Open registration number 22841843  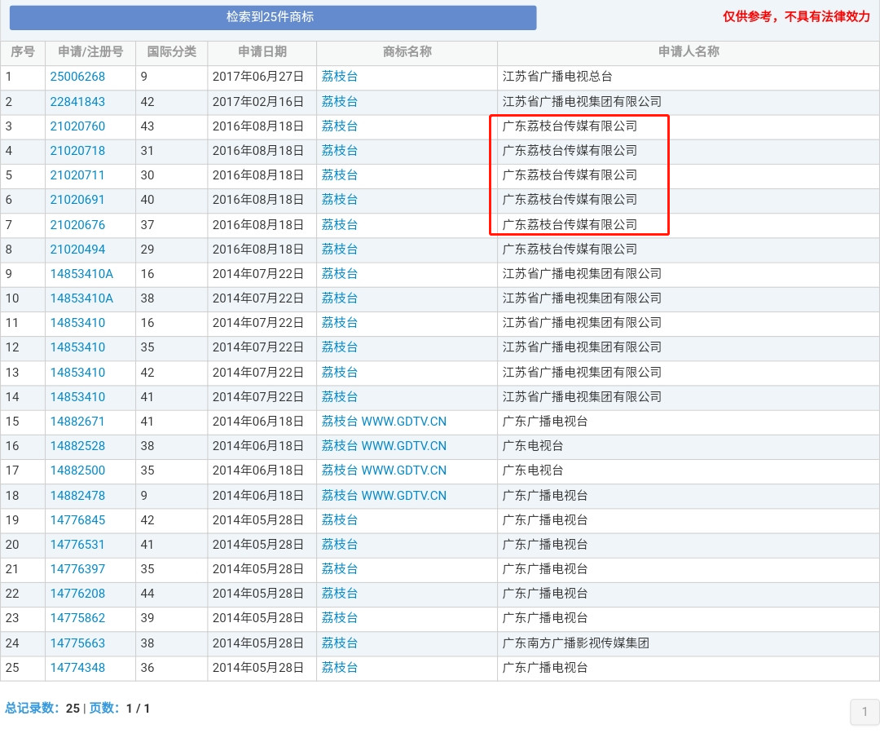point(77,102)
